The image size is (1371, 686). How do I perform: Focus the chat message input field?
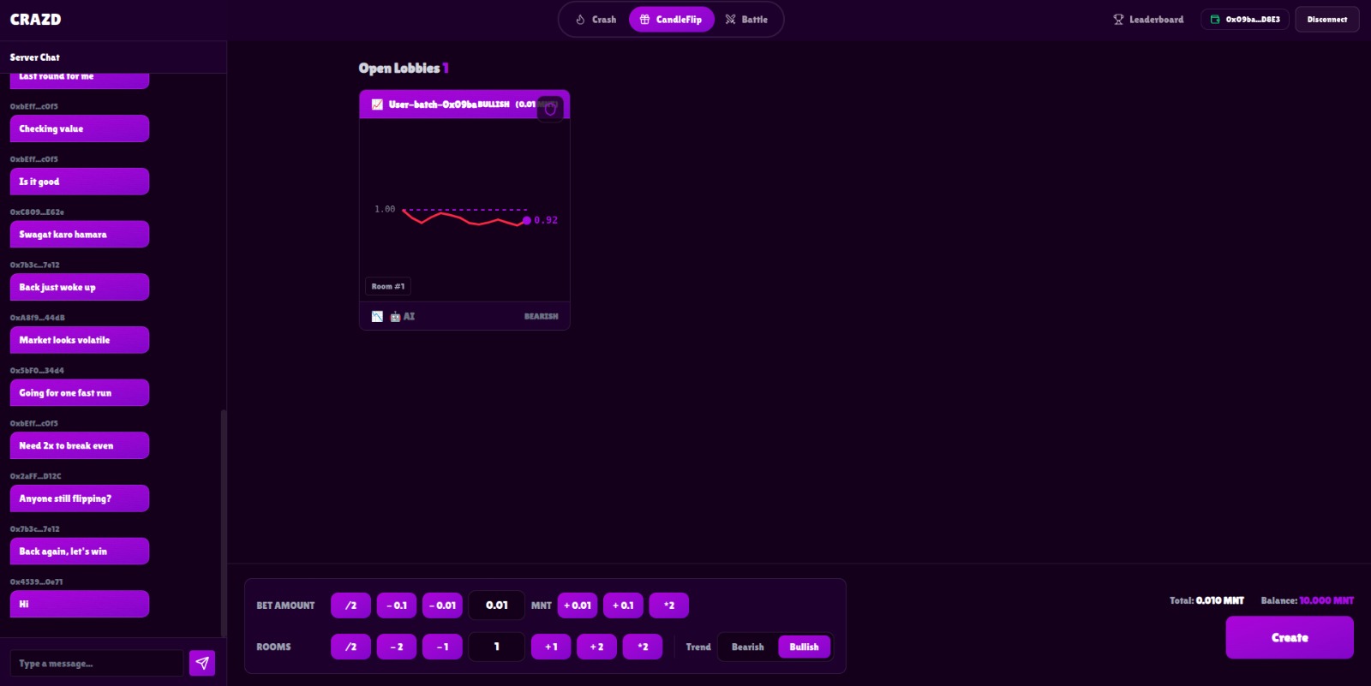pos(96,664)
